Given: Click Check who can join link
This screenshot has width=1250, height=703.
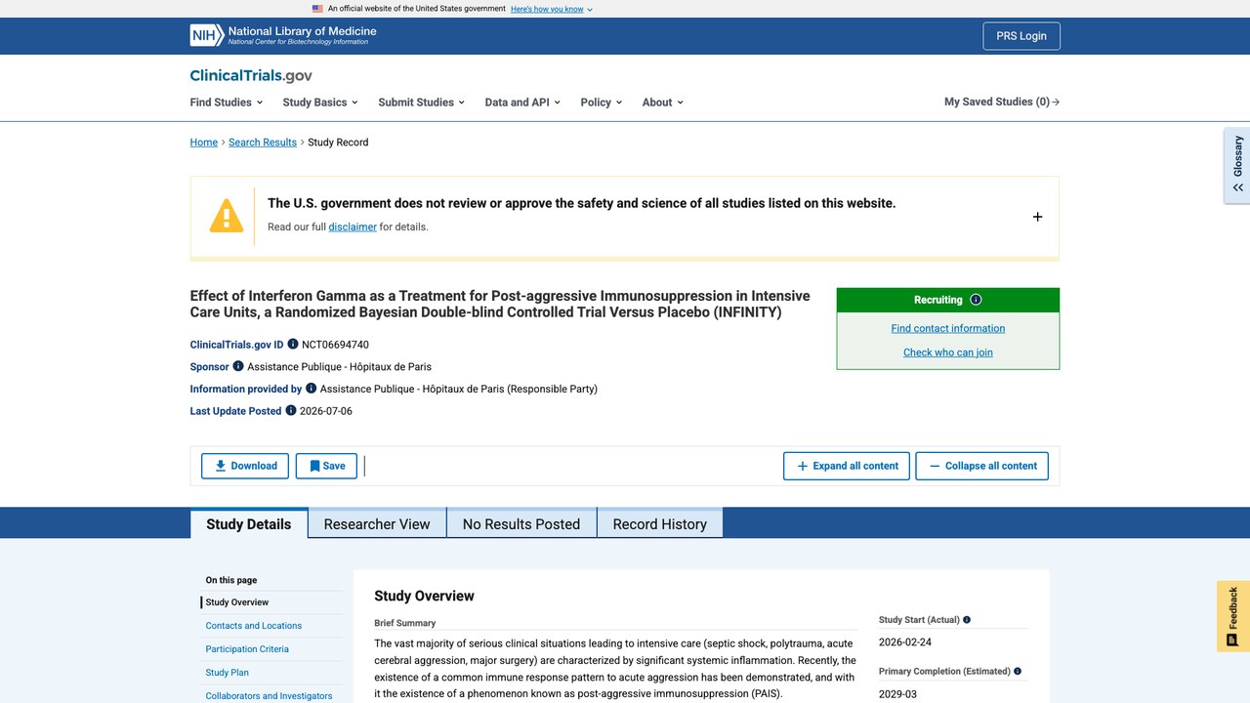Looking at the screenshot, I should coord(948,353).
